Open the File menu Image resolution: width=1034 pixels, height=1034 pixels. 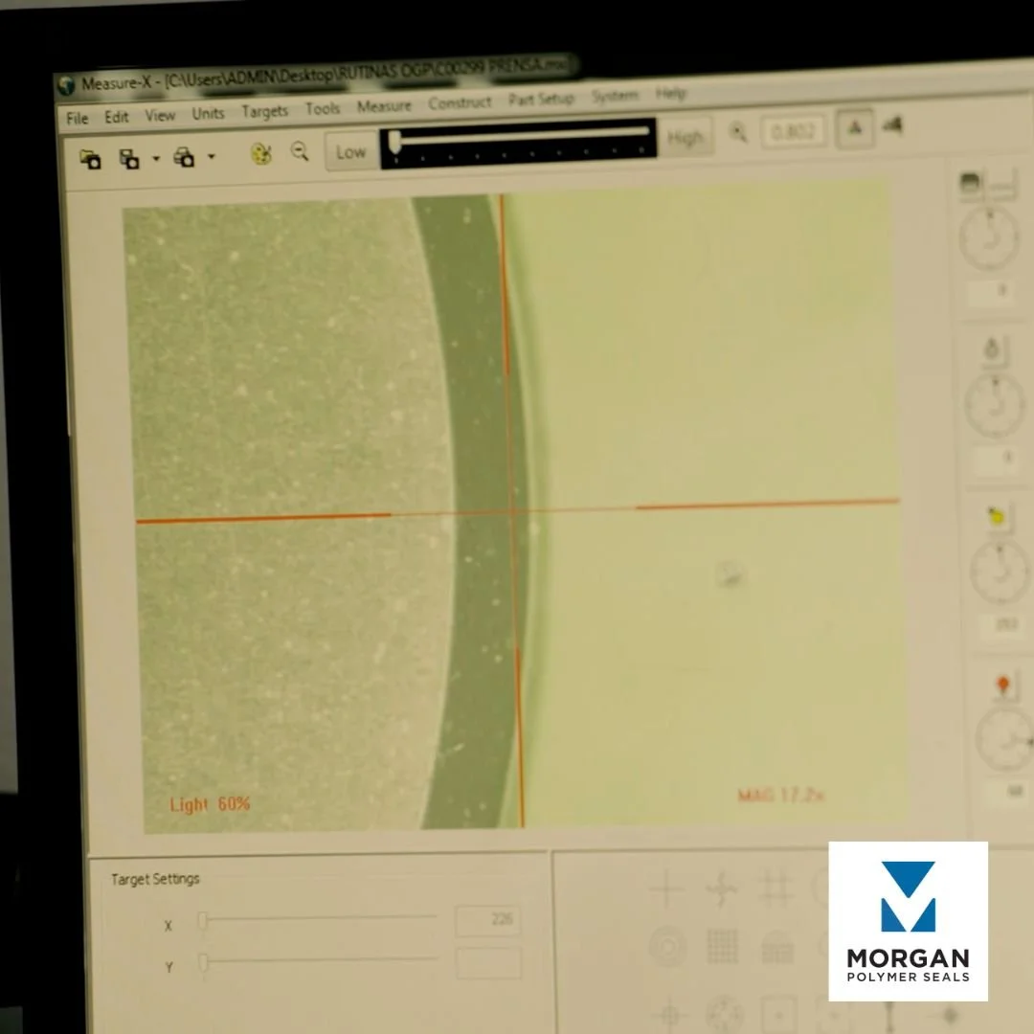coord(77,119)
